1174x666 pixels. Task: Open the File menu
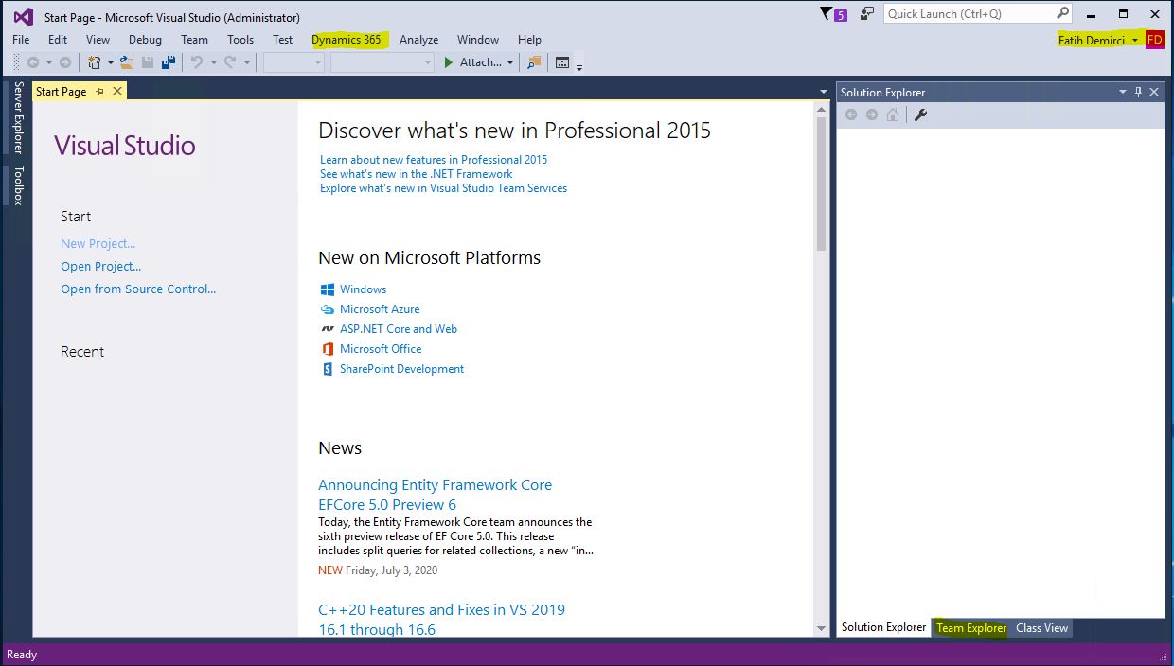point(21,40)
